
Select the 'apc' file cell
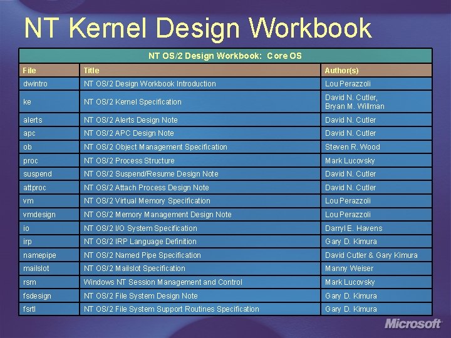pos(49,133)
